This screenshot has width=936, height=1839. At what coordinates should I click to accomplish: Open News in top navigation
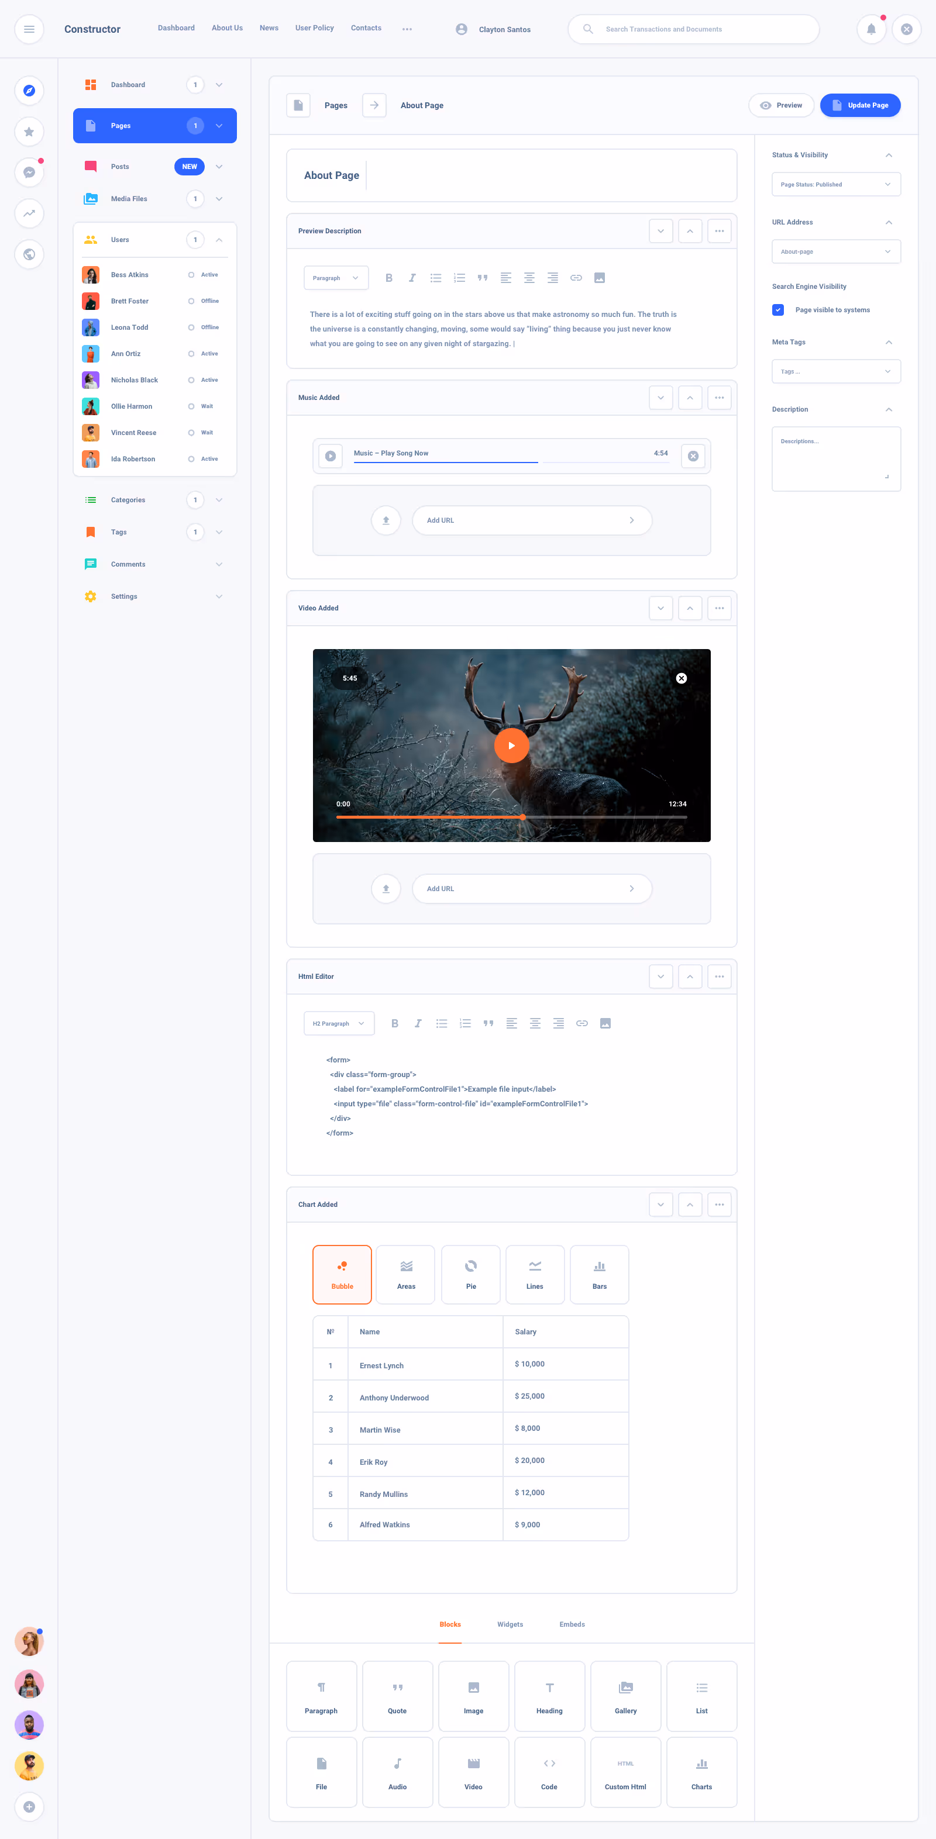pos(269,28)
